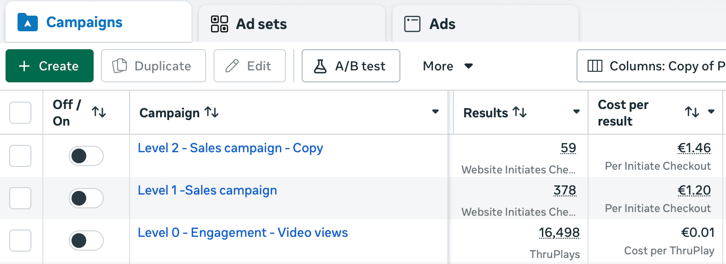Click the Duplicate button
This screenshot has width=726, height=264.
click(154, 66)
